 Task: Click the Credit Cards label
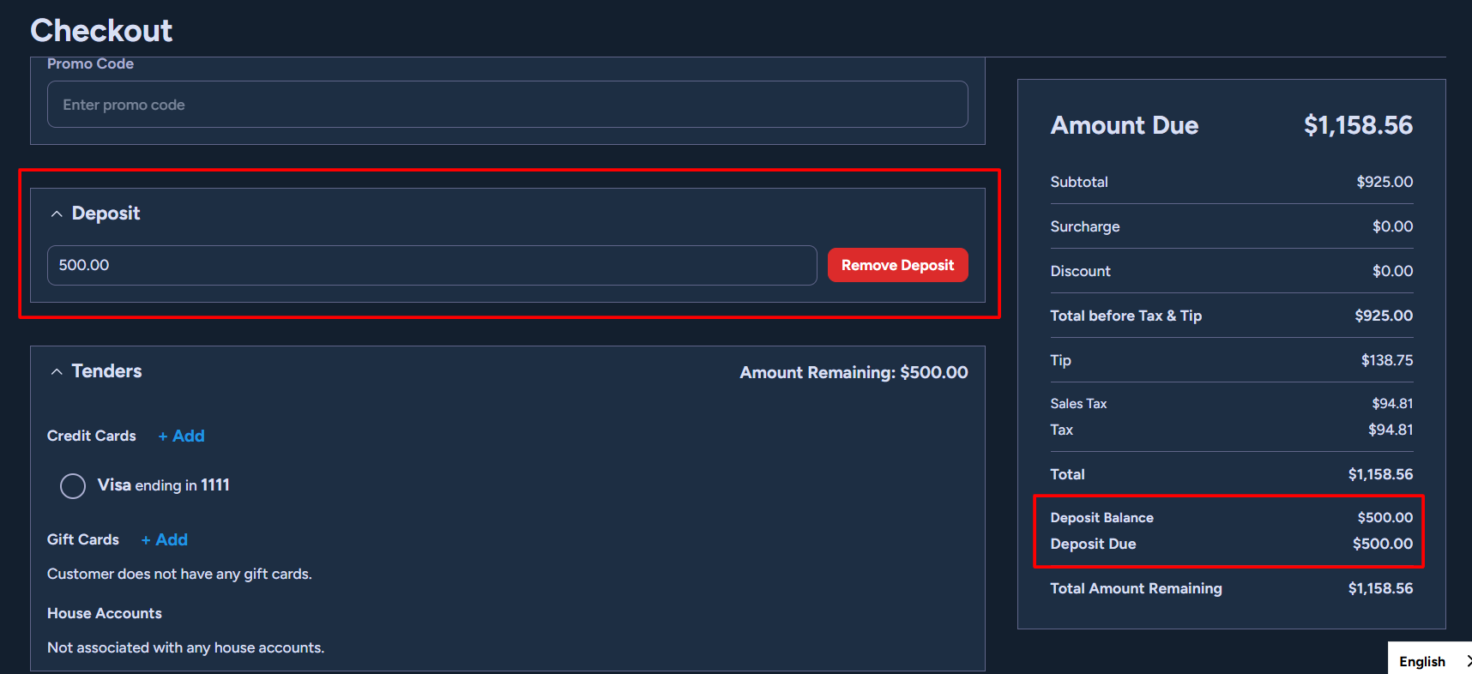pyautogui.click(x=91, y=436)
